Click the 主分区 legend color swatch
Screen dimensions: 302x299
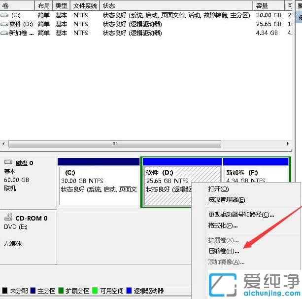(33, 291)
